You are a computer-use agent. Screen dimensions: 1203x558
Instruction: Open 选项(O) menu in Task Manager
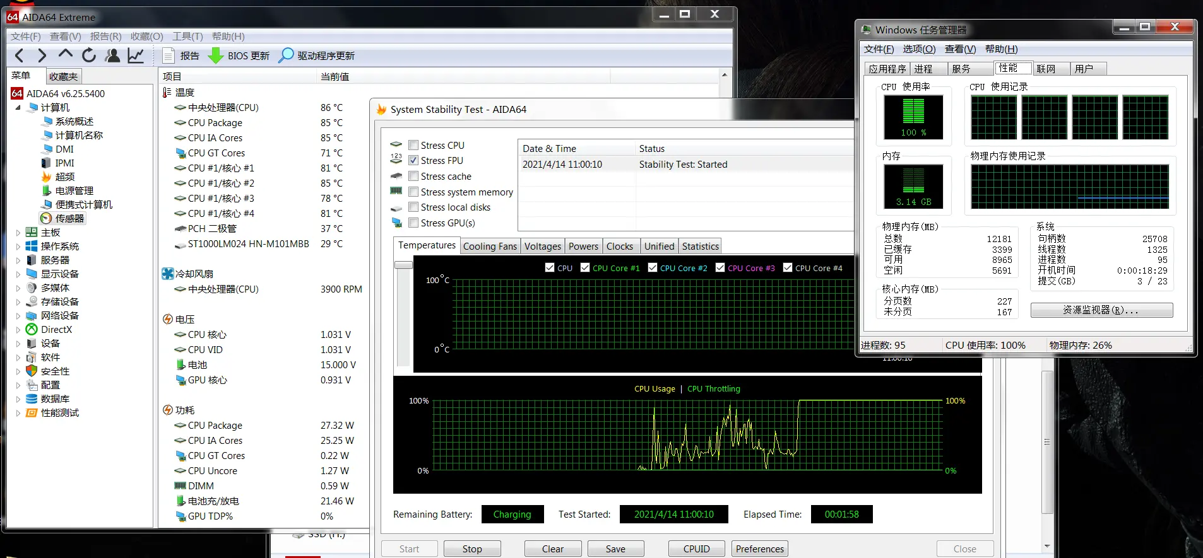(920, 49)
